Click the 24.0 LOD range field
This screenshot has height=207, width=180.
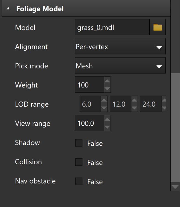[x=150, y=104]
